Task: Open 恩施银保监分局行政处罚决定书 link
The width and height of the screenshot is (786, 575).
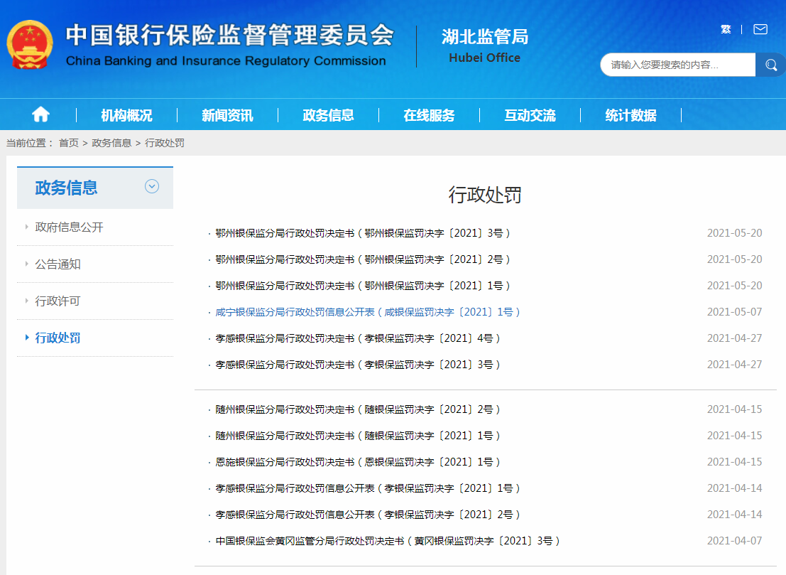Action: [x=358, y=462]
